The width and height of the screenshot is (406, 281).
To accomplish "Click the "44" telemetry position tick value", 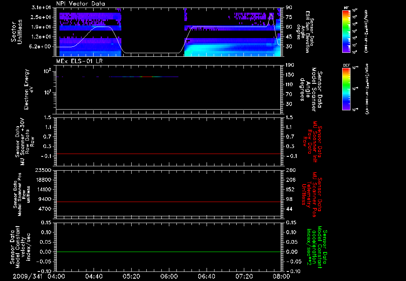I will (289, 209).
